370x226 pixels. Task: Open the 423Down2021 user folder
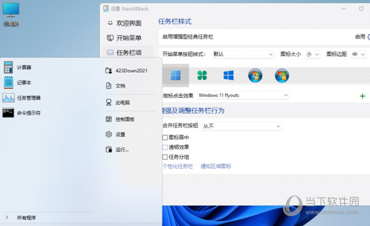[x=126, y=70]
